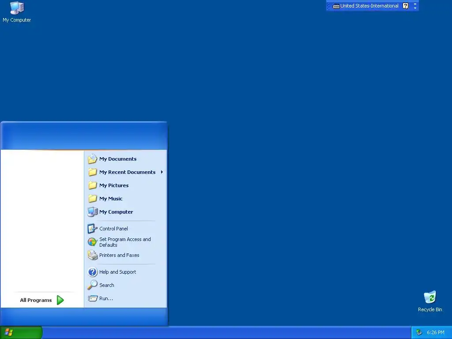
Task: Open the language bar options drop-down arrow
Action: click(x=415, y=8)
